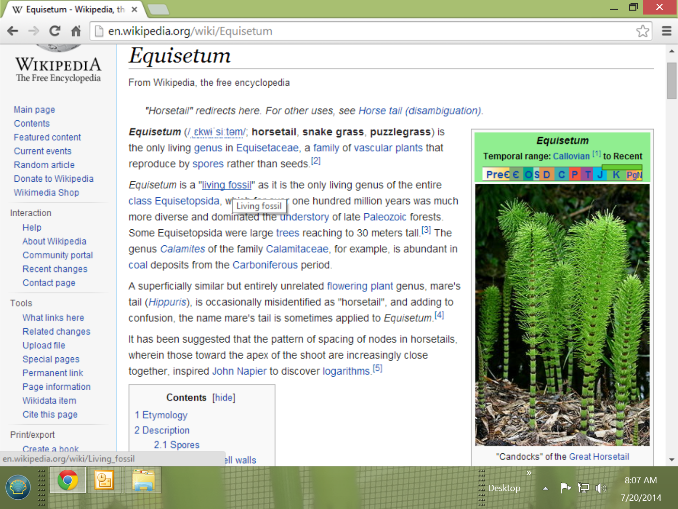Hide the Contents table
This screenshot has height=509, width=678.
(x=224, y=398)
